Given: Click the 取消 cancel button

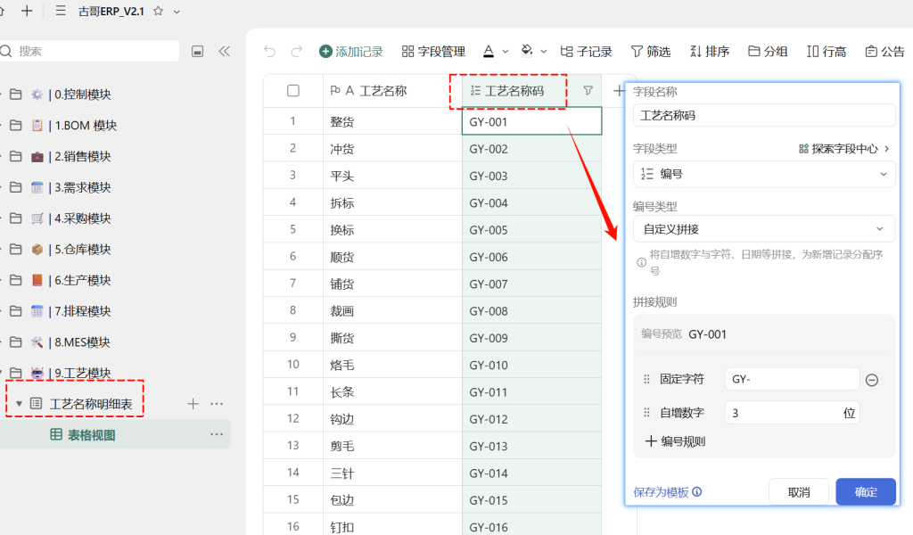Looking at the screenshot, I should (x=799, y=492).
